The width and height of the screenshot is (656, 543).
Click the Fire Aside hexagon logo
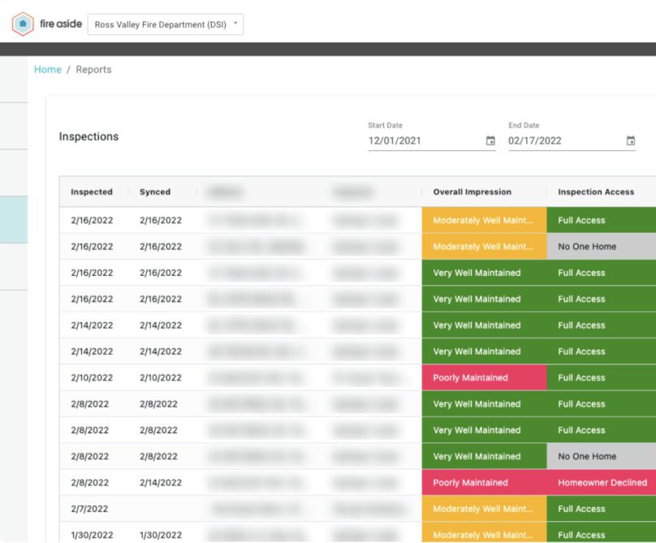pos(23,24)
